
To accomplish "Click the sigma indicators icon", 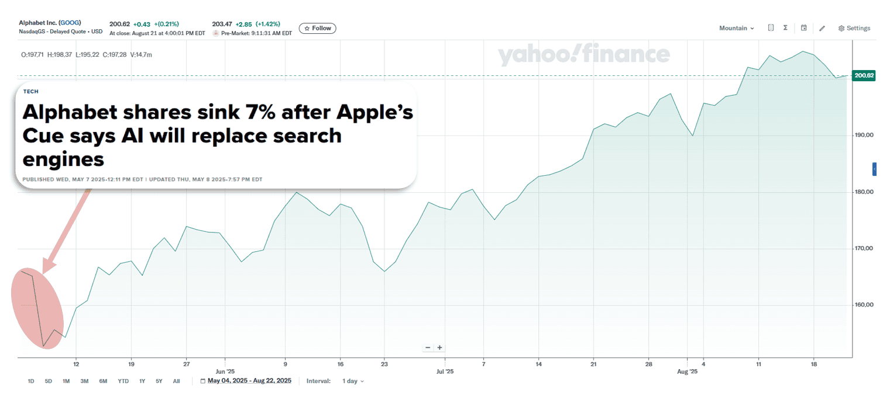I will tap(785, 28).
